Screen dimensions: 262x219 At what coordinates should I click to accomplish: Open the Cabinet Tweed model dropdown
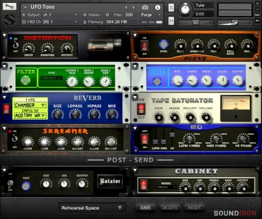pos(166,187)
